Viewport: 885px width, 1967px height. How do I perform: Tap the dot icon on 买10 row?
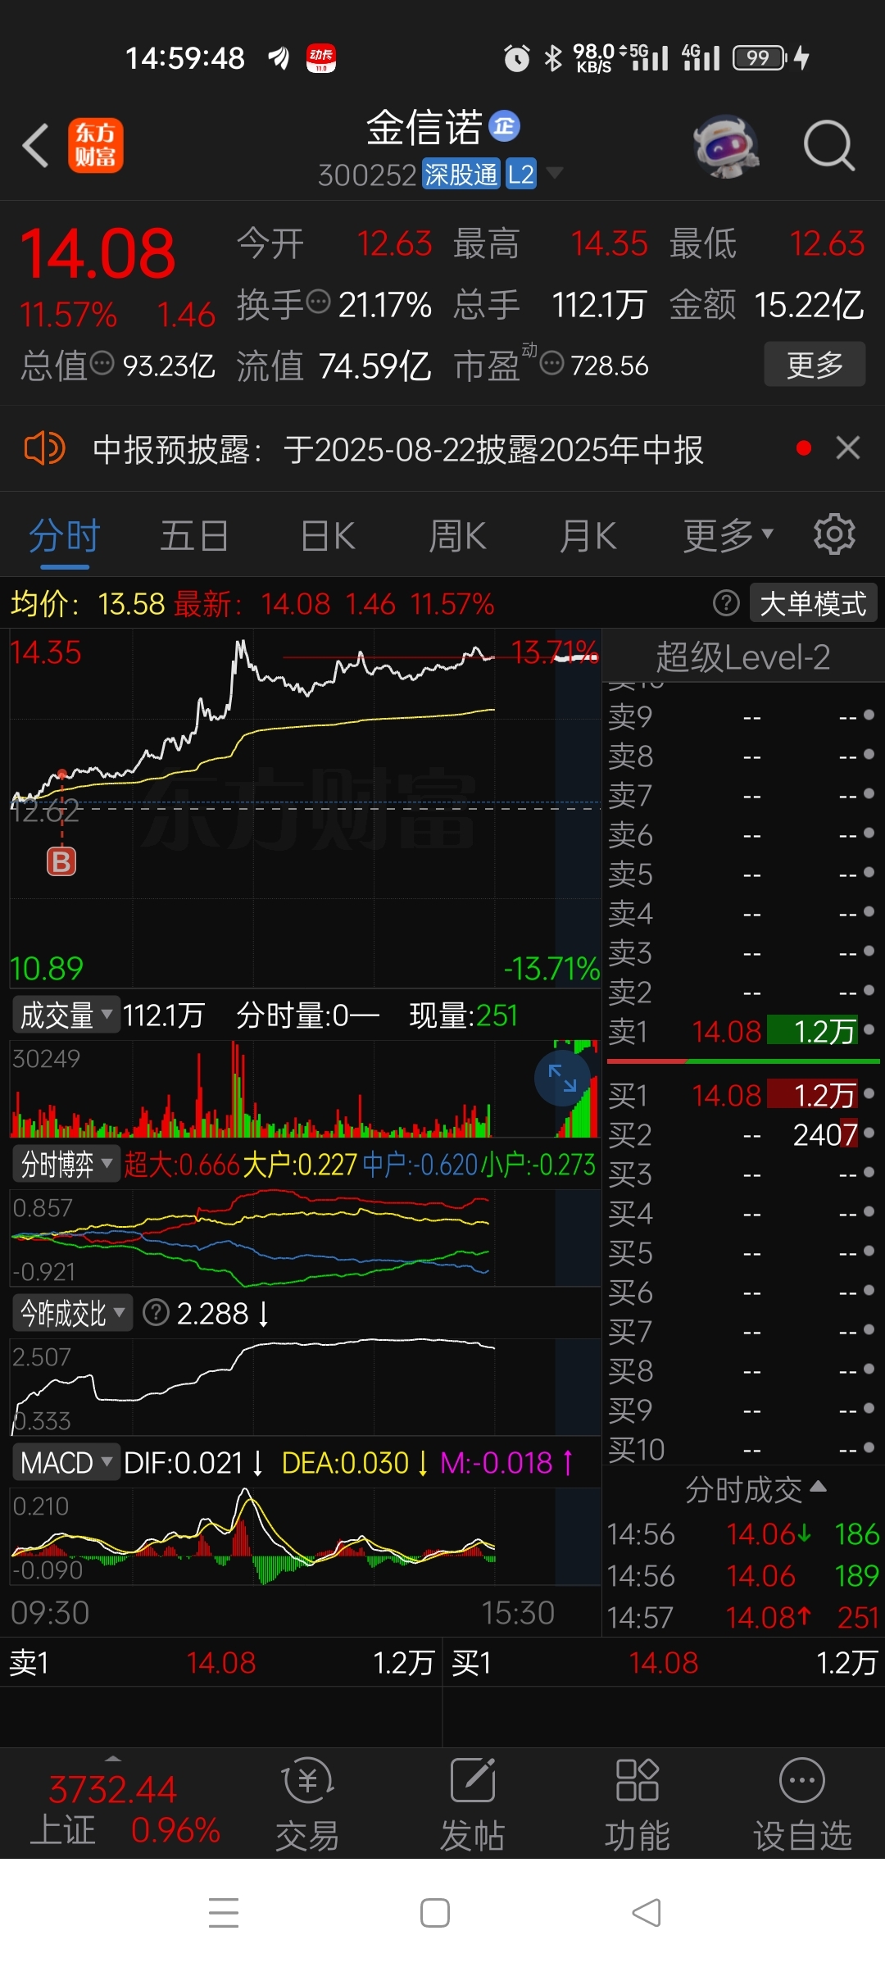point(869,1448)
